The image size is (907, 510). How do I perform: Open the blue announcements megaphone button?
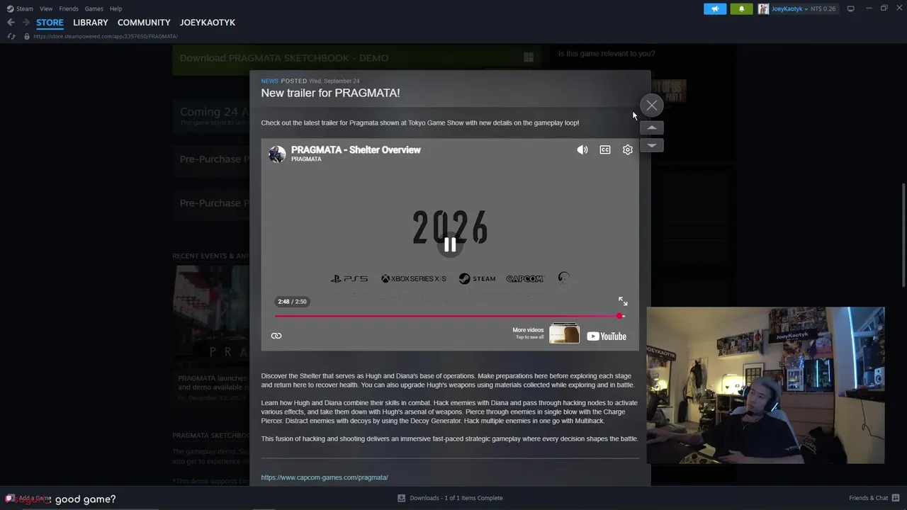(x=715, y=8)
